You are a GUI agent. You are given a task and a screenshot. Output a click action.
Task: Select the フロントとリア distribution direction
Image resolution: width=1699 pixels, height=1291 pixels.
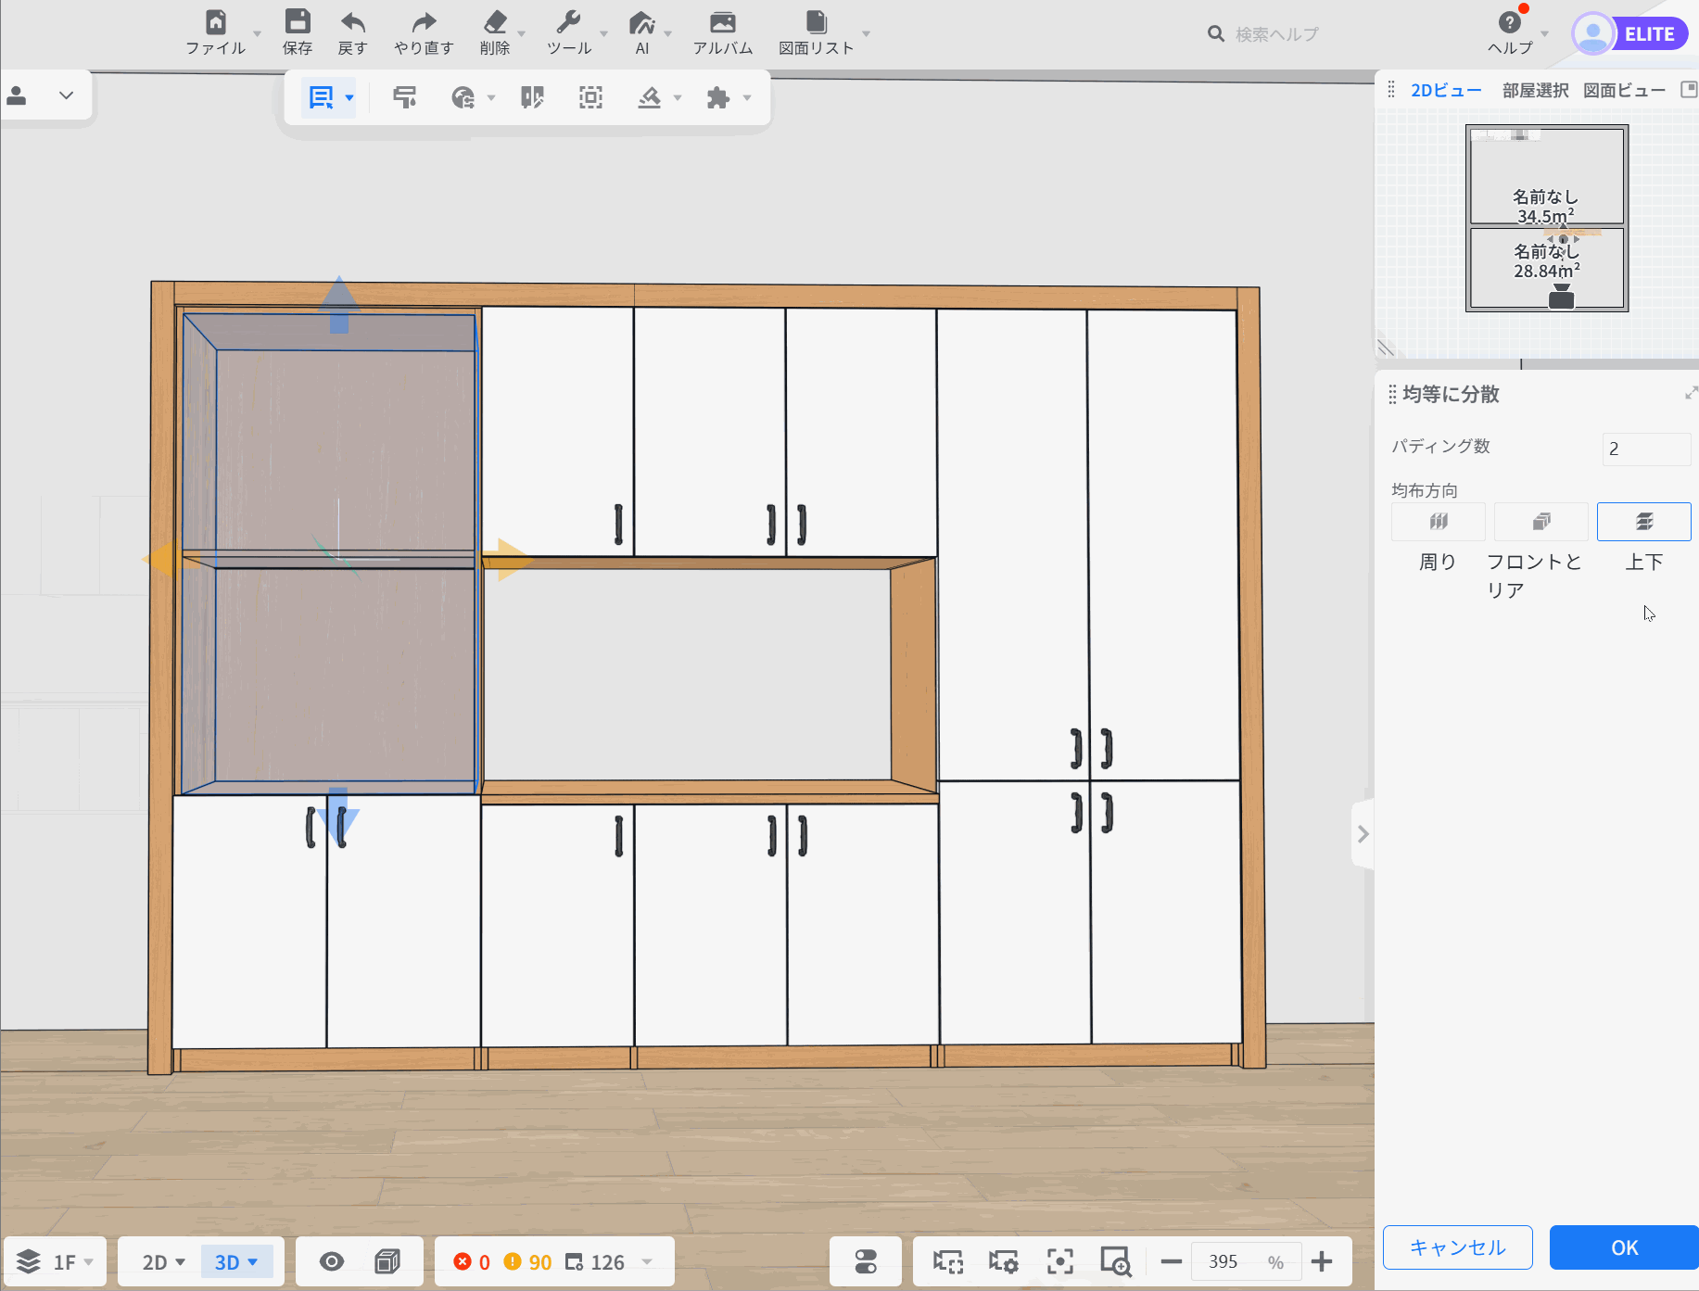point(1541,522)
